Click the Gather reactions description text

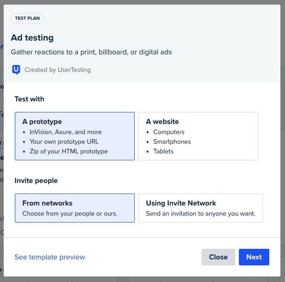91,52
